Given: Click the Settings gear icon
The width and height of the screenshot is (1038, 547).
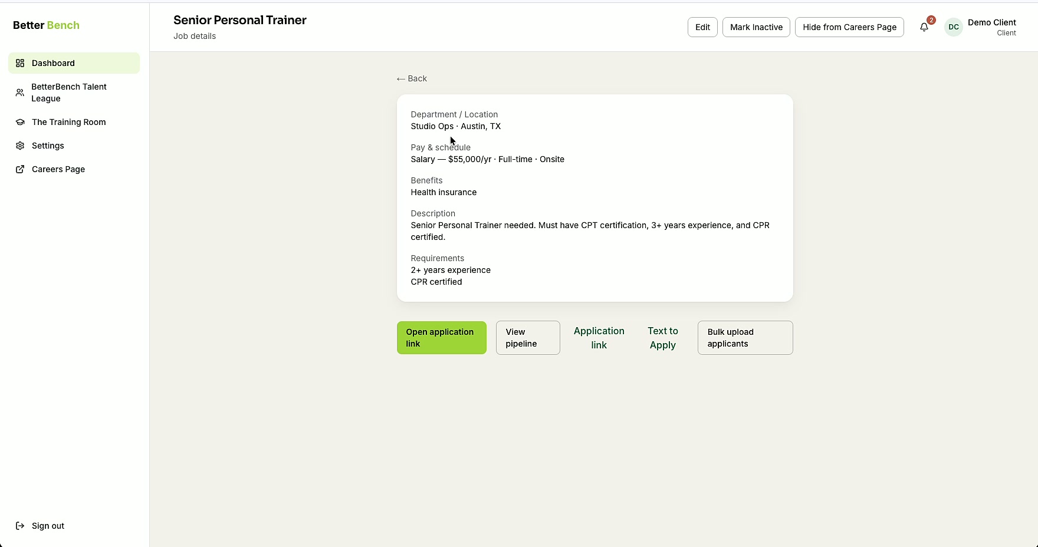Looking at the screenshot, I should (x=20, y=146).
